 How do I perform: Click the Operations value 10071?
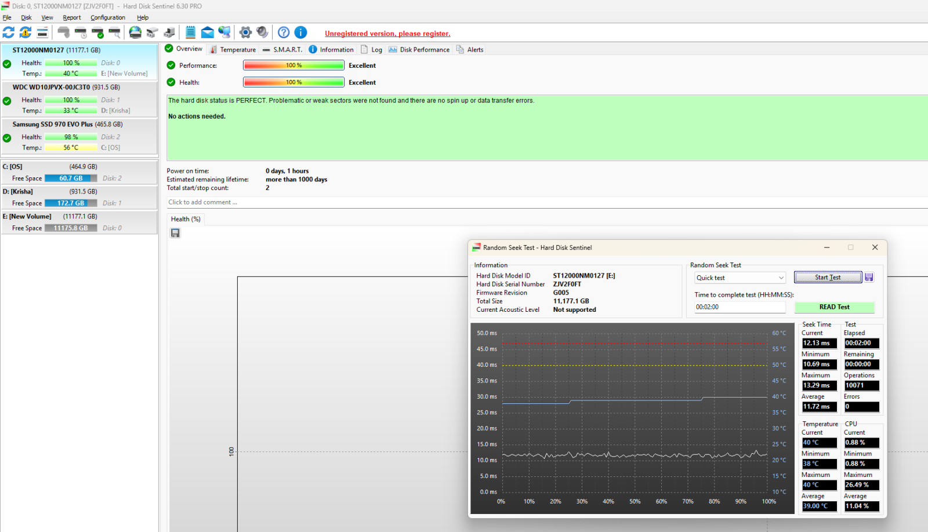pos(862,385)
